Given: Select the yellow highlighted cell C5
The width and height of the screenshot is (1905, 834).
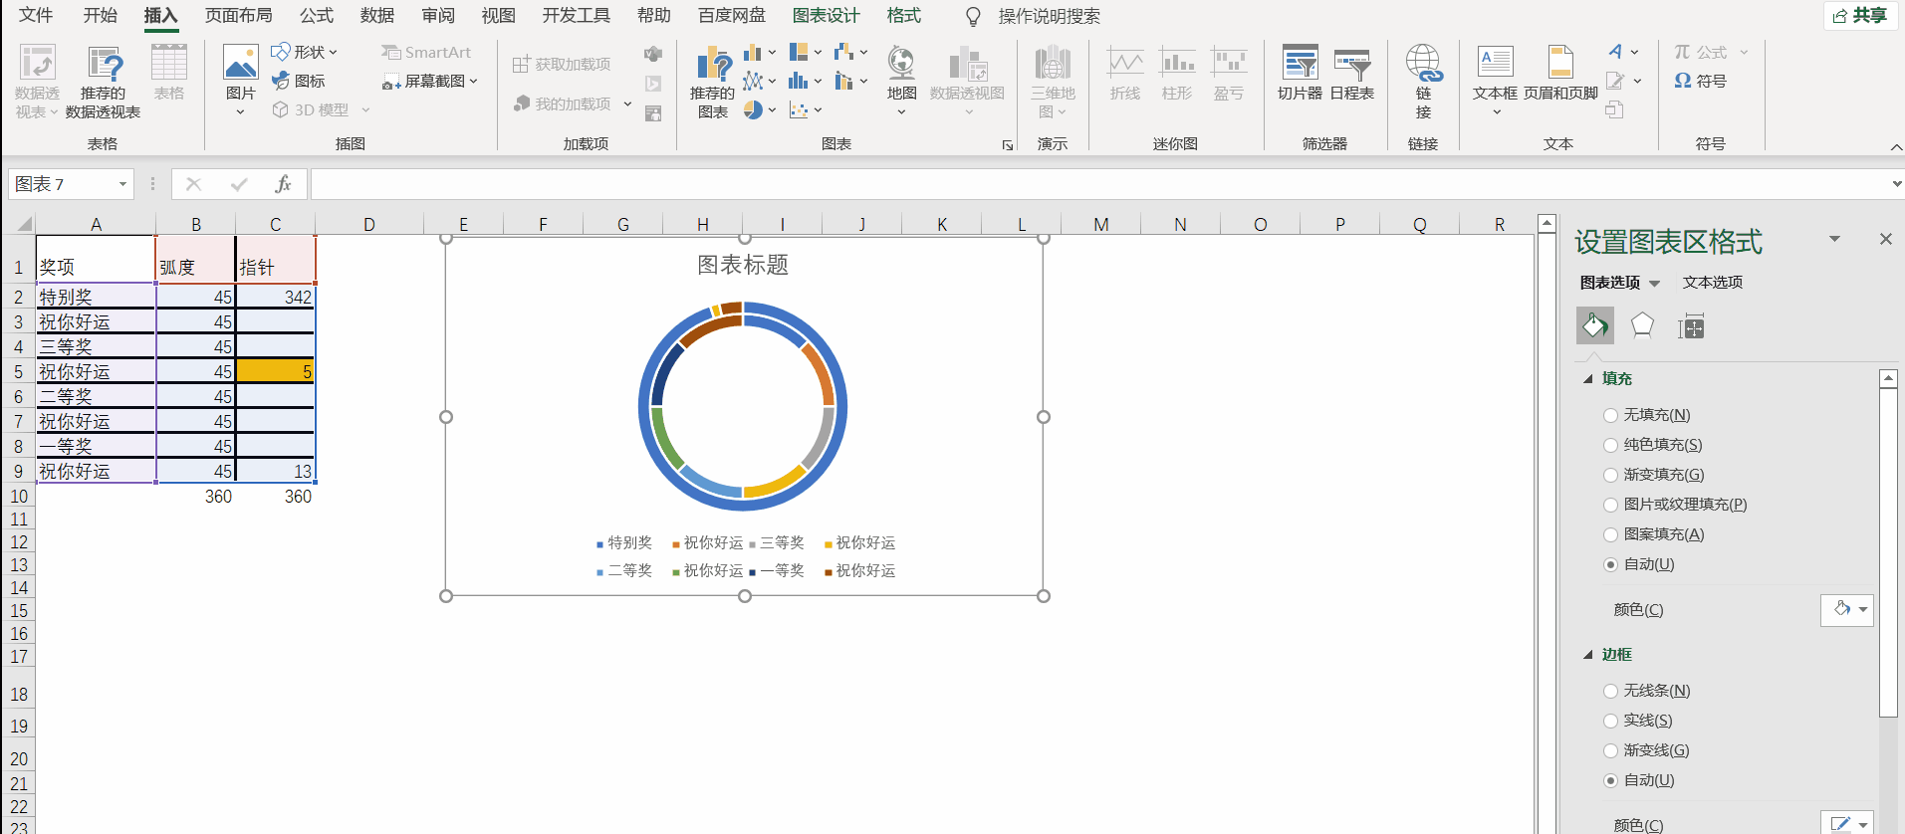Looking at the screenshot, I should [x=276, y=371].
